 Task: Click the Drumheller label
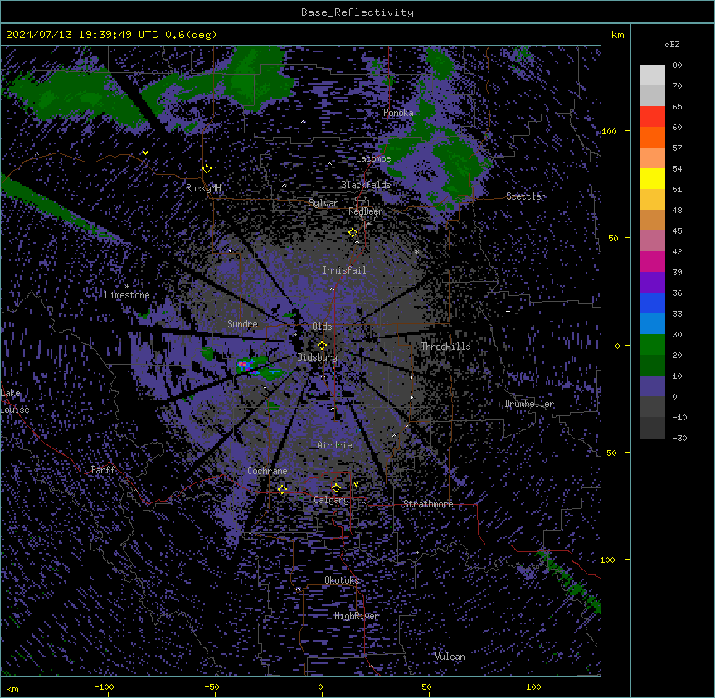coord(529,404)
